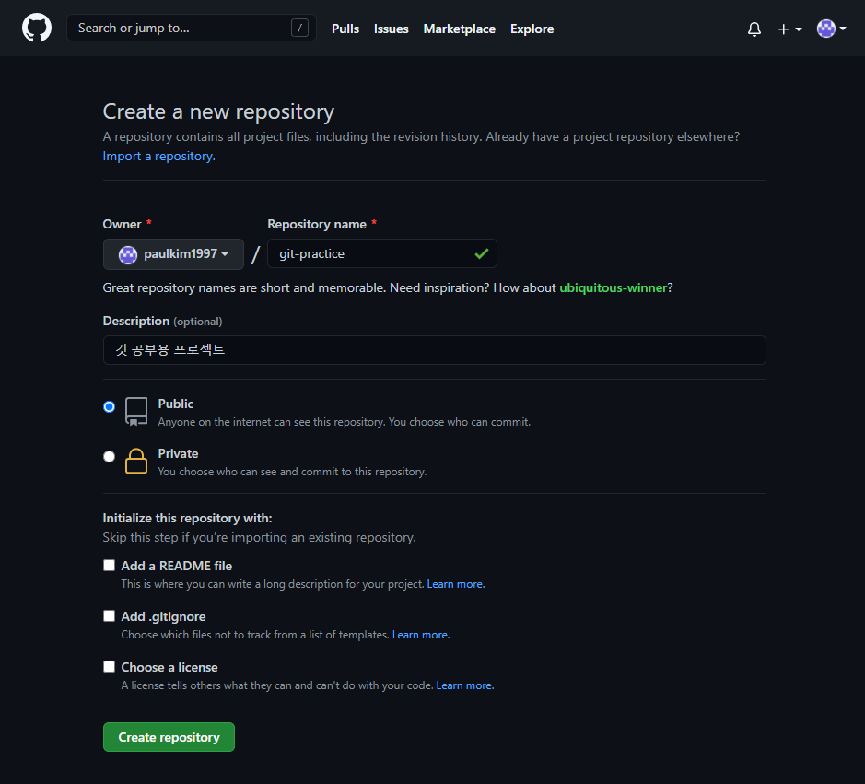The width and height of the screenshot is (865, 784).
Task: Open Pulls in the top navigation
Action: [345, 29]
